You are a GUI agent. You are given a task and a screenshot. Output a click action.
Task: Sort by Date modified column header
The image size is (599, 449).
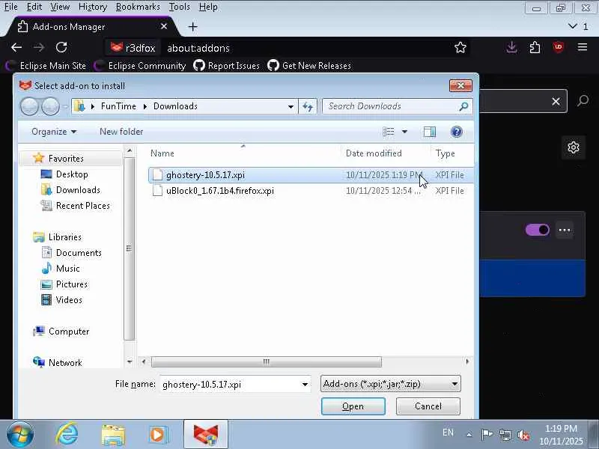(374, 153)
